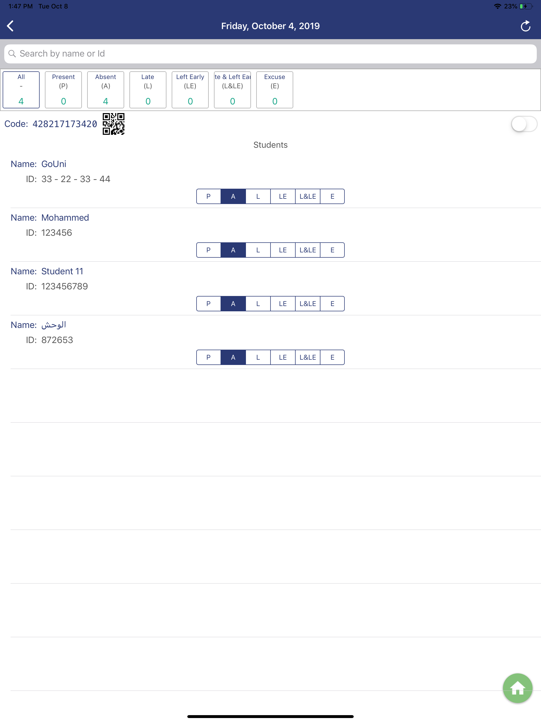541x722 pixels.
Task: Mark Student 11 as Excused (E)
Action: pyautogui.click(x=332, y=304)
